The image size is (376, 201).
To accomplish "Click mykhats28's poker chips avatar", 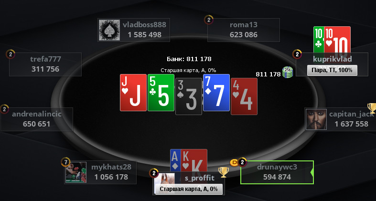I will (76, 172).
